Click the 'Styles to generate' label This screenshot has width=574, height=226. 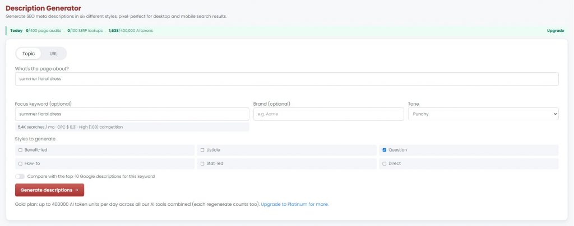pyautogui.click(x=35, y=139)
